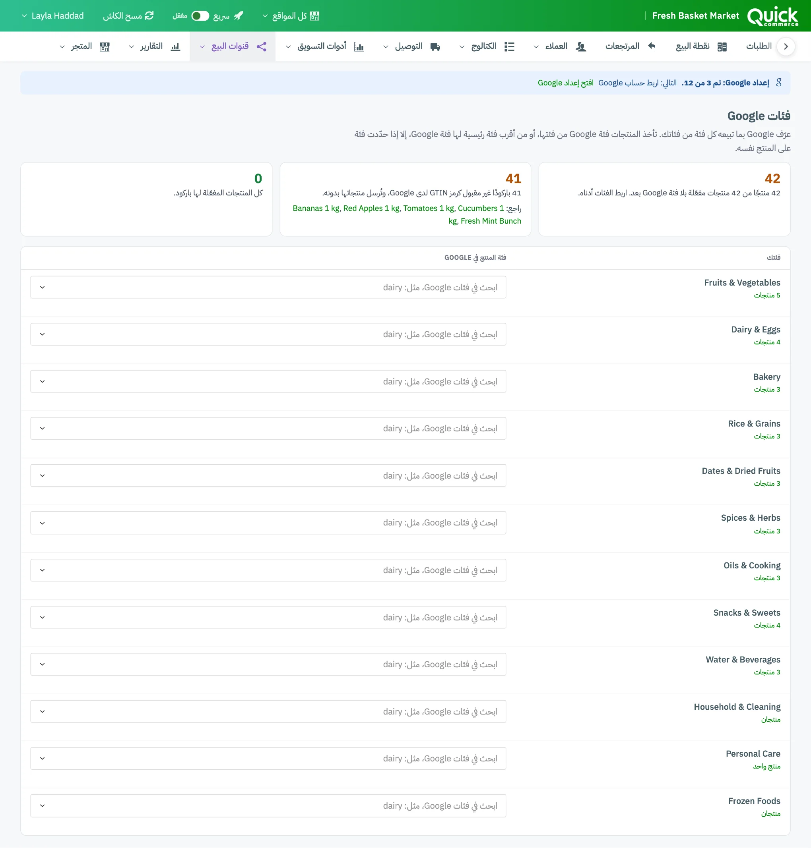This screenshot has width=811, height=848.
Task: Click the refresh icon for مسح الكاش
Action: coord(149,15)
